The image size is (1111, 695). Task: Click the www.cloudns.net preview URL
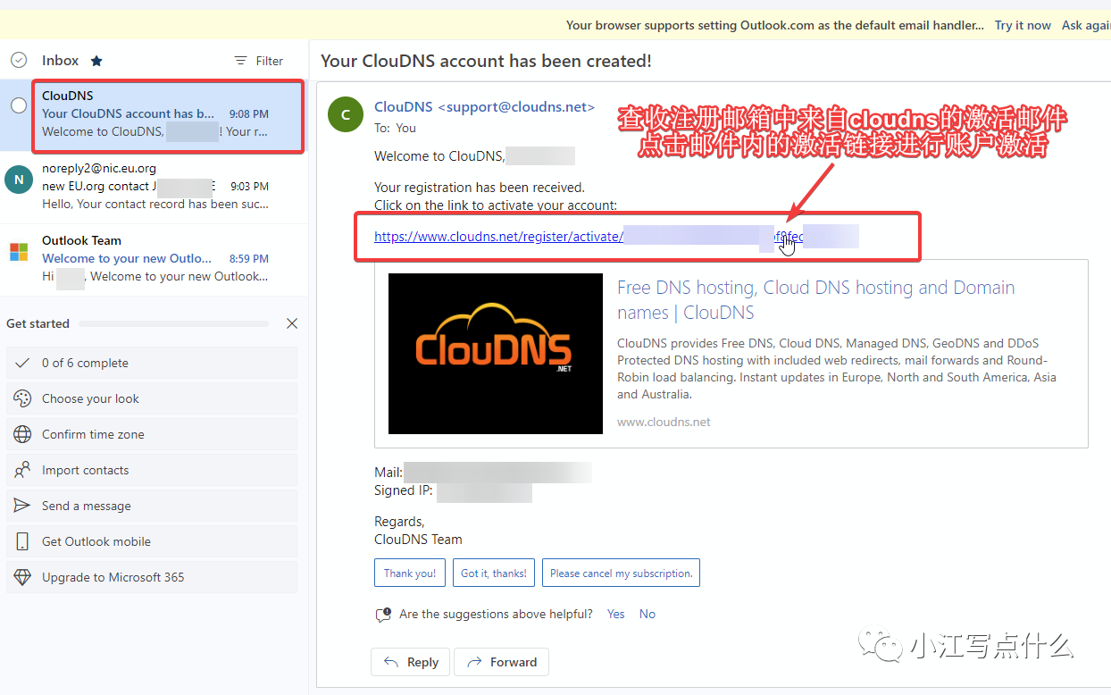(x=664, y=422)
